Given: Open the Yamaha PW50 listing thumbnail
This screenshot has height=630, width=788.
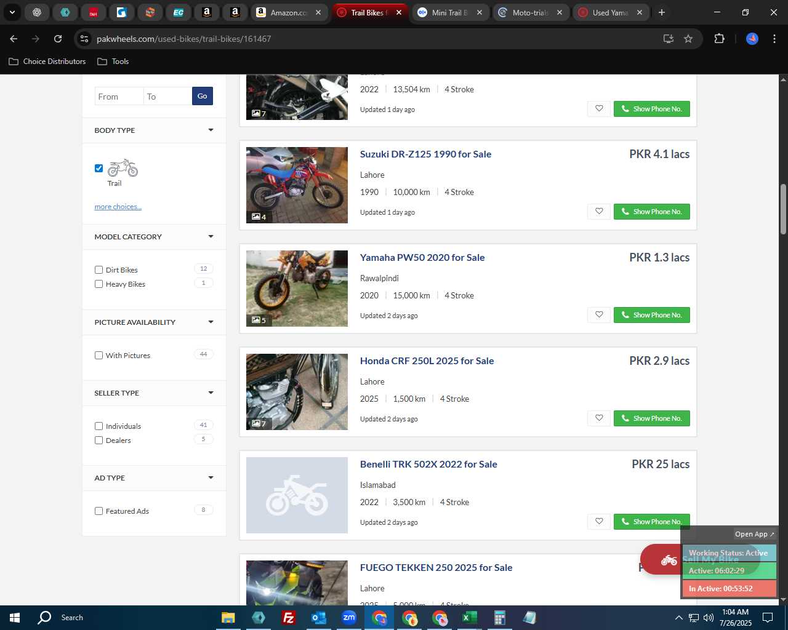Looking at the screenshot, I should click(x=297, y=289).
